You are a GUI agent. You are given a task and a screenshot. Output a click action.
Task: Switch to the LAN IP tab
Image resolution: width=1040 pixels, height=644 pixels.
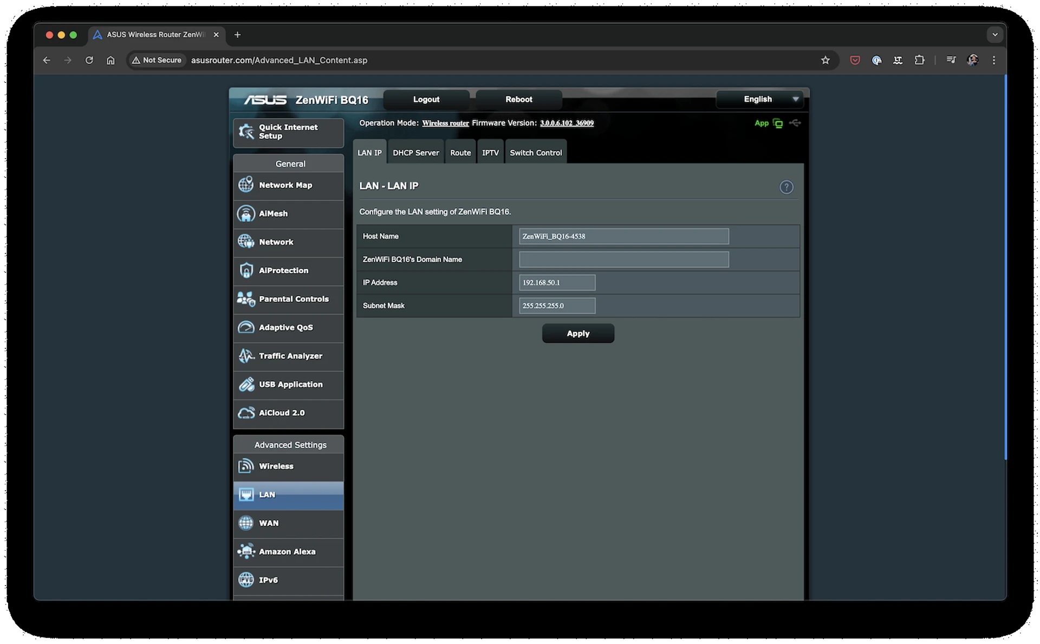tap(369, 152)
